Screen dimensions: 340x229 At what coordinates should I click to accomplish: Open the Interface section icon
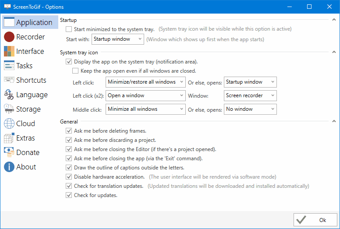tap(9, 51)
